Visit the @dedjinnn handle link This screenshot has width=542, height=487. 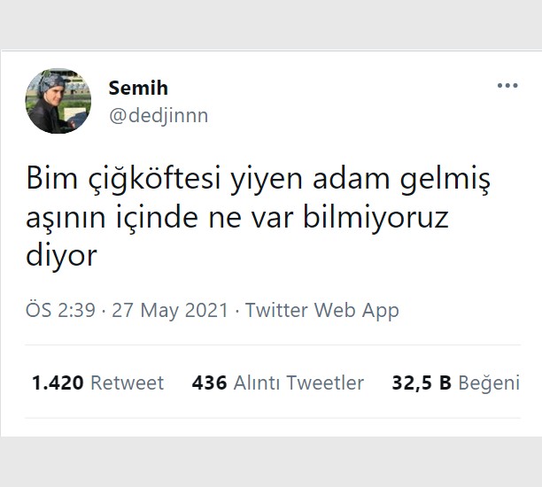(x=159, y=116)
